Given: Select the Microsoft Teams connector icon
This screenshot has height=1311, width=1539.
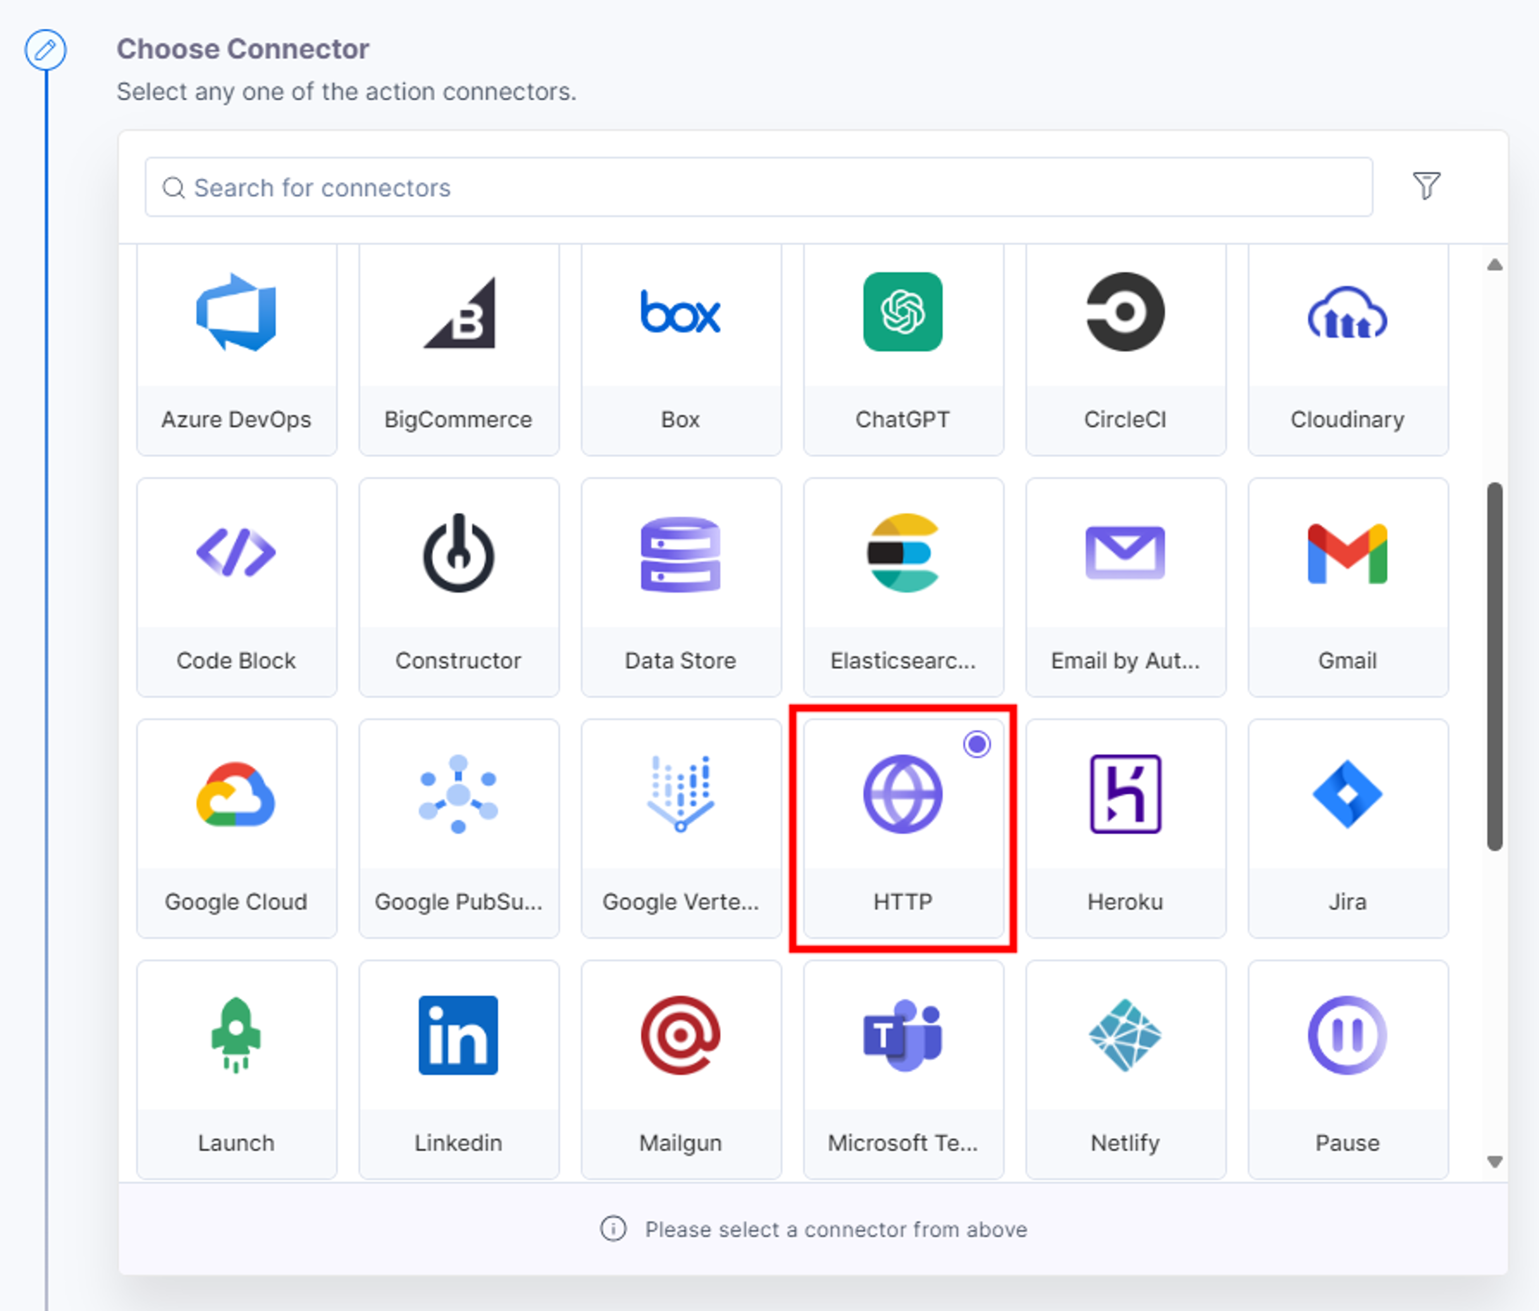Looking at the screenshot, I should (903, 1035).
